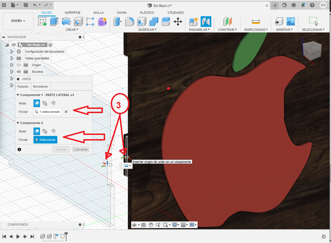
Task: Toggle visibility of Sin título v1
Action: pos(14,45)
